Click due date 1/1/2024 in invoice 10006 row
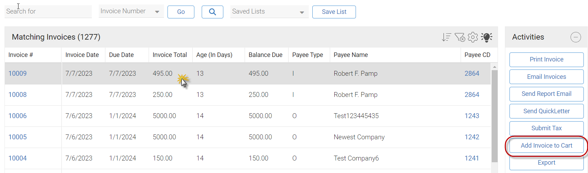The width and height of the screenshot is (588, 173). click(x=122, y=116)
